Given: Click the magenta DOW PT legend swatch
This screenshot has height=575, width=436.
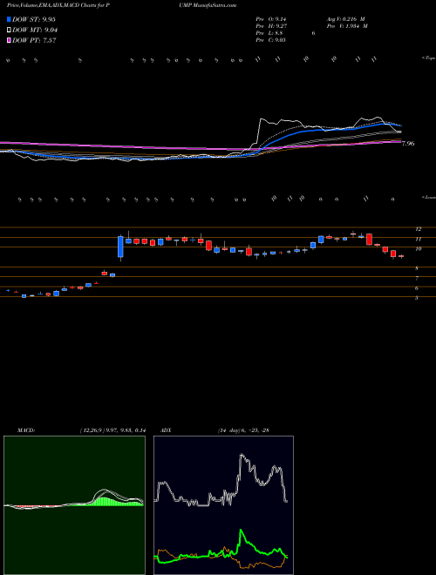Looking at the screenshot, I should pyautogui.click(x=9, y=41).
